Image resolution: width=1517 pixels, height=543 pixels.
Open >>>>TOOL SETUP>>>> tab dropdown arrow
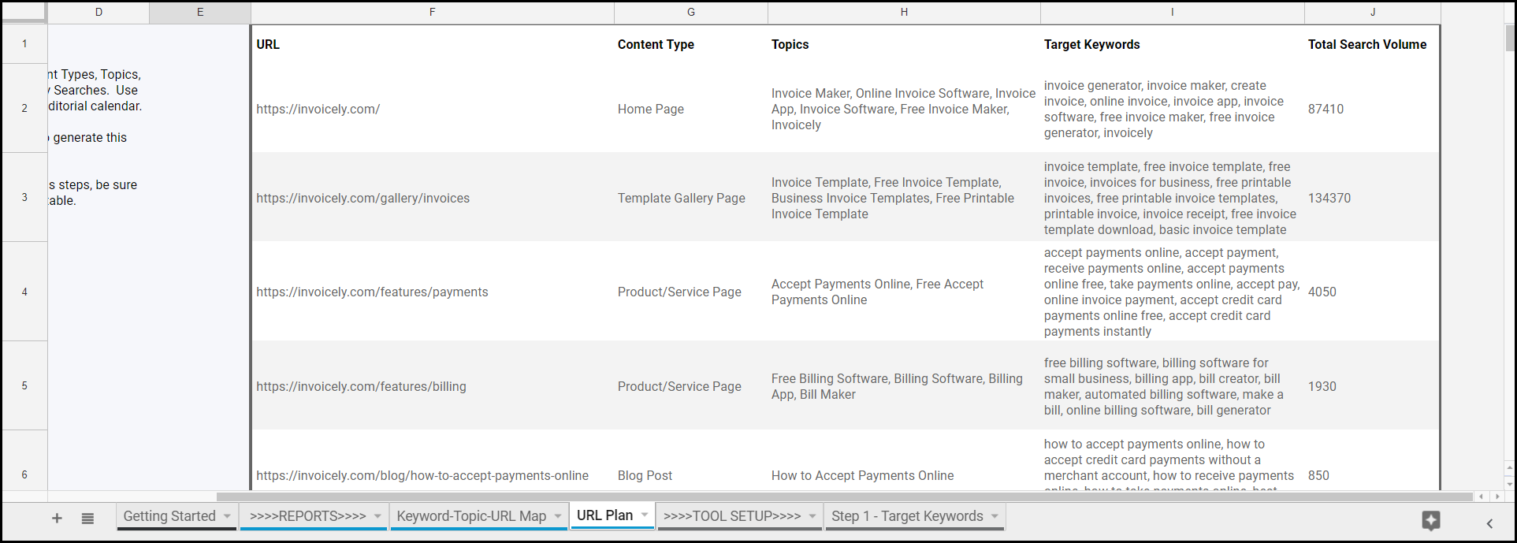pyautogui.click(x=813, y=516)
